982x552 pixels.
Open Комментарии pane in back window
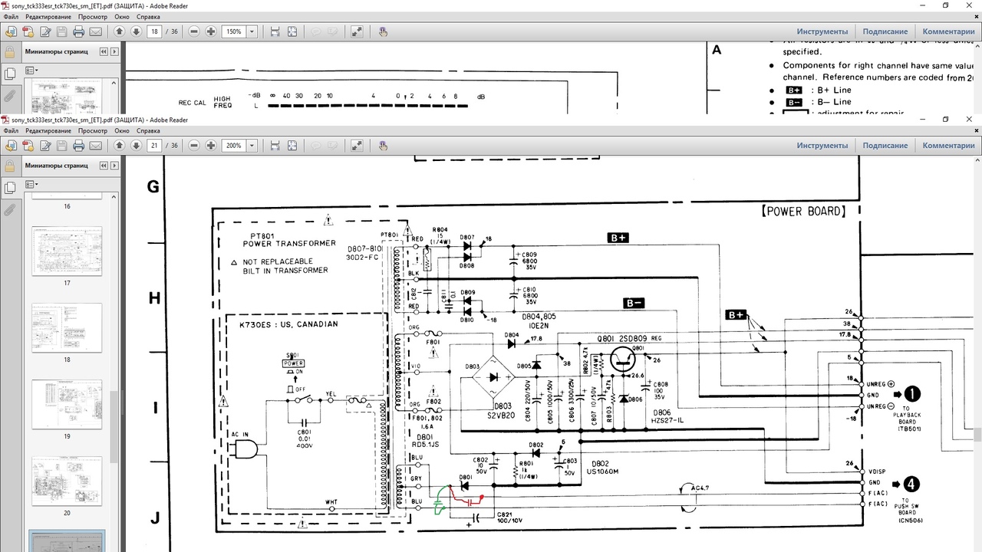(948, 31)
